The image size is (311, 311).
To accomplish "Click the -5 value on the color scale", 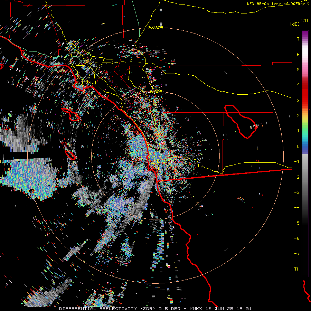I will coord(297,223).
